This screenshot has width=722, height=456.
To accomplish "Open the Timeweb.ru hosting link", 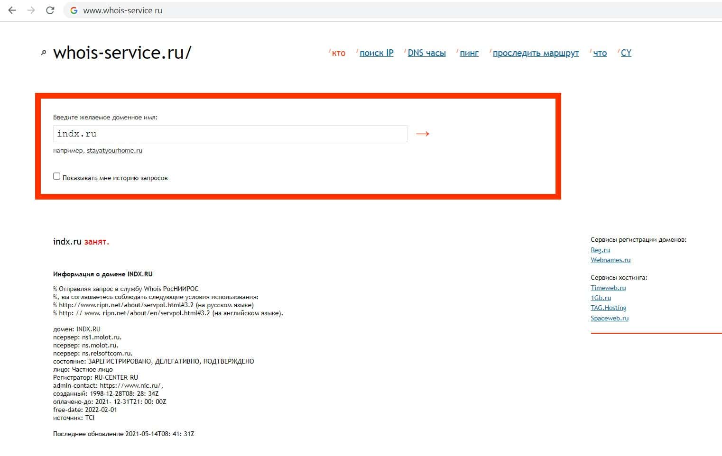I will coord(608,288).
